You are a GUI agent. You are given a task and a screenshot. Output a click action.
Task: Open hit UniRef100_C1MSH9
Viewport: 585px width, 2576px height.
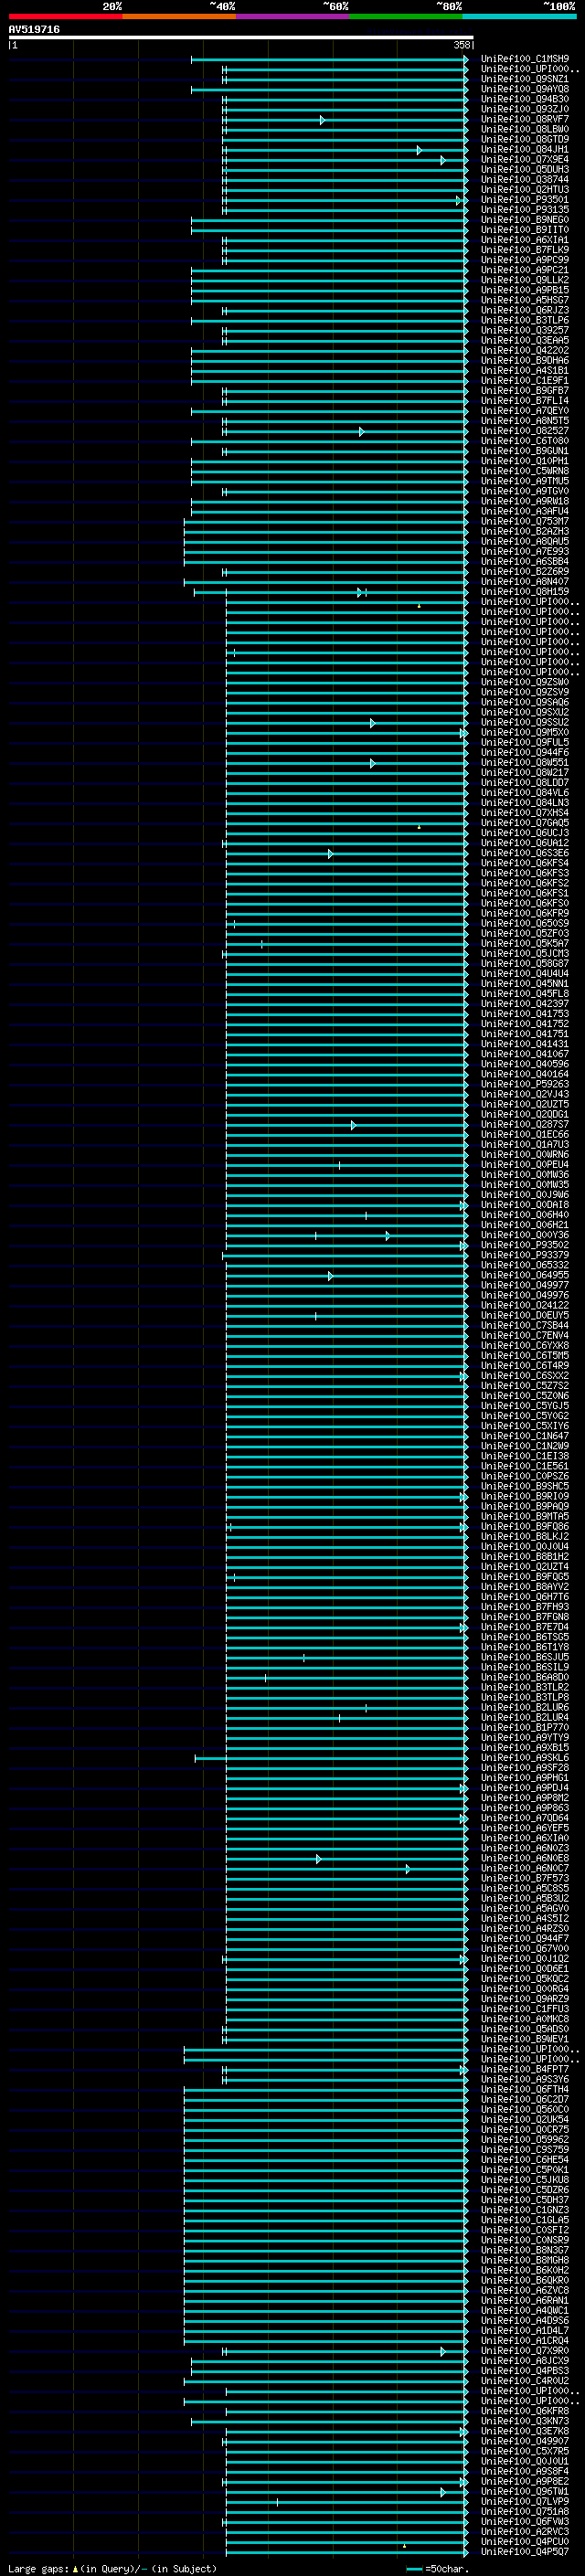[524, 59]
